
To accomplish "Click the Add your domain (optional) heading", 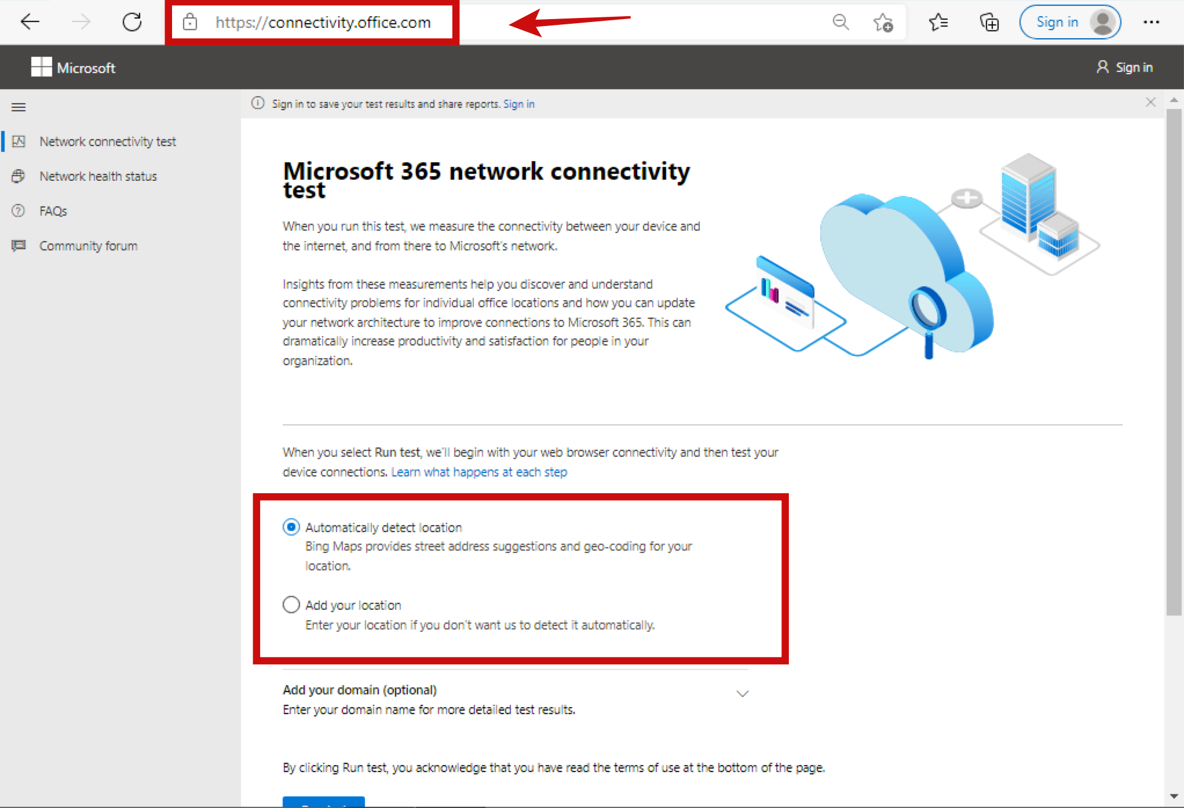I will click(360, 690).
